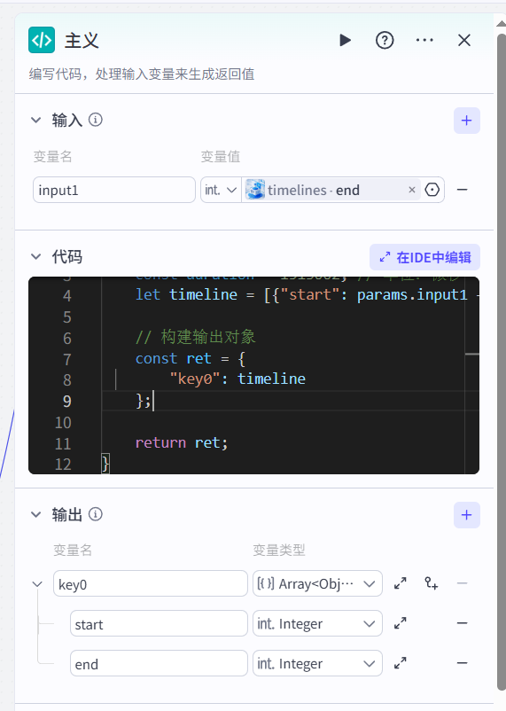Viewport: 506px width, 711px height.
Task: Add a new output variable with plus
Action: [x=466, y=515]
